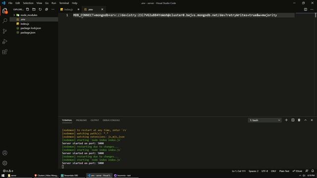Screen dimensions: 317x178
Task: Click the ESLint status bar item
Action: pyautogui.click(x=297, y=171)
